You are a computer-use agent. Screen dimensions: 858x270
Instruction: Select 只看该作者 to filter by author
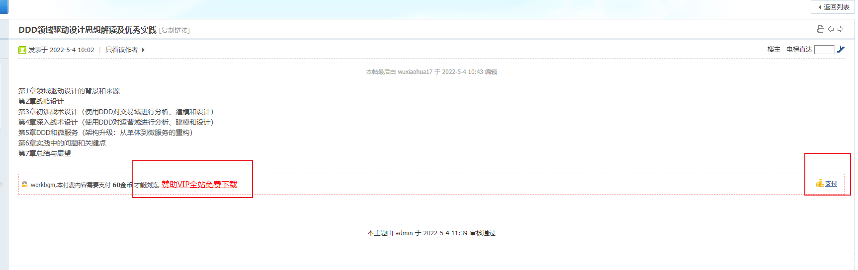(121, 50)
